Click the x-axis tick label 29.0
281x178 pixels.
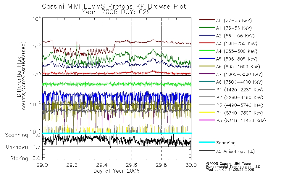click(x=42, y=165)
